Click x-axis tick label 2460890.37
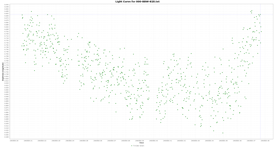The image size is (279, 147). click(111, 140)
